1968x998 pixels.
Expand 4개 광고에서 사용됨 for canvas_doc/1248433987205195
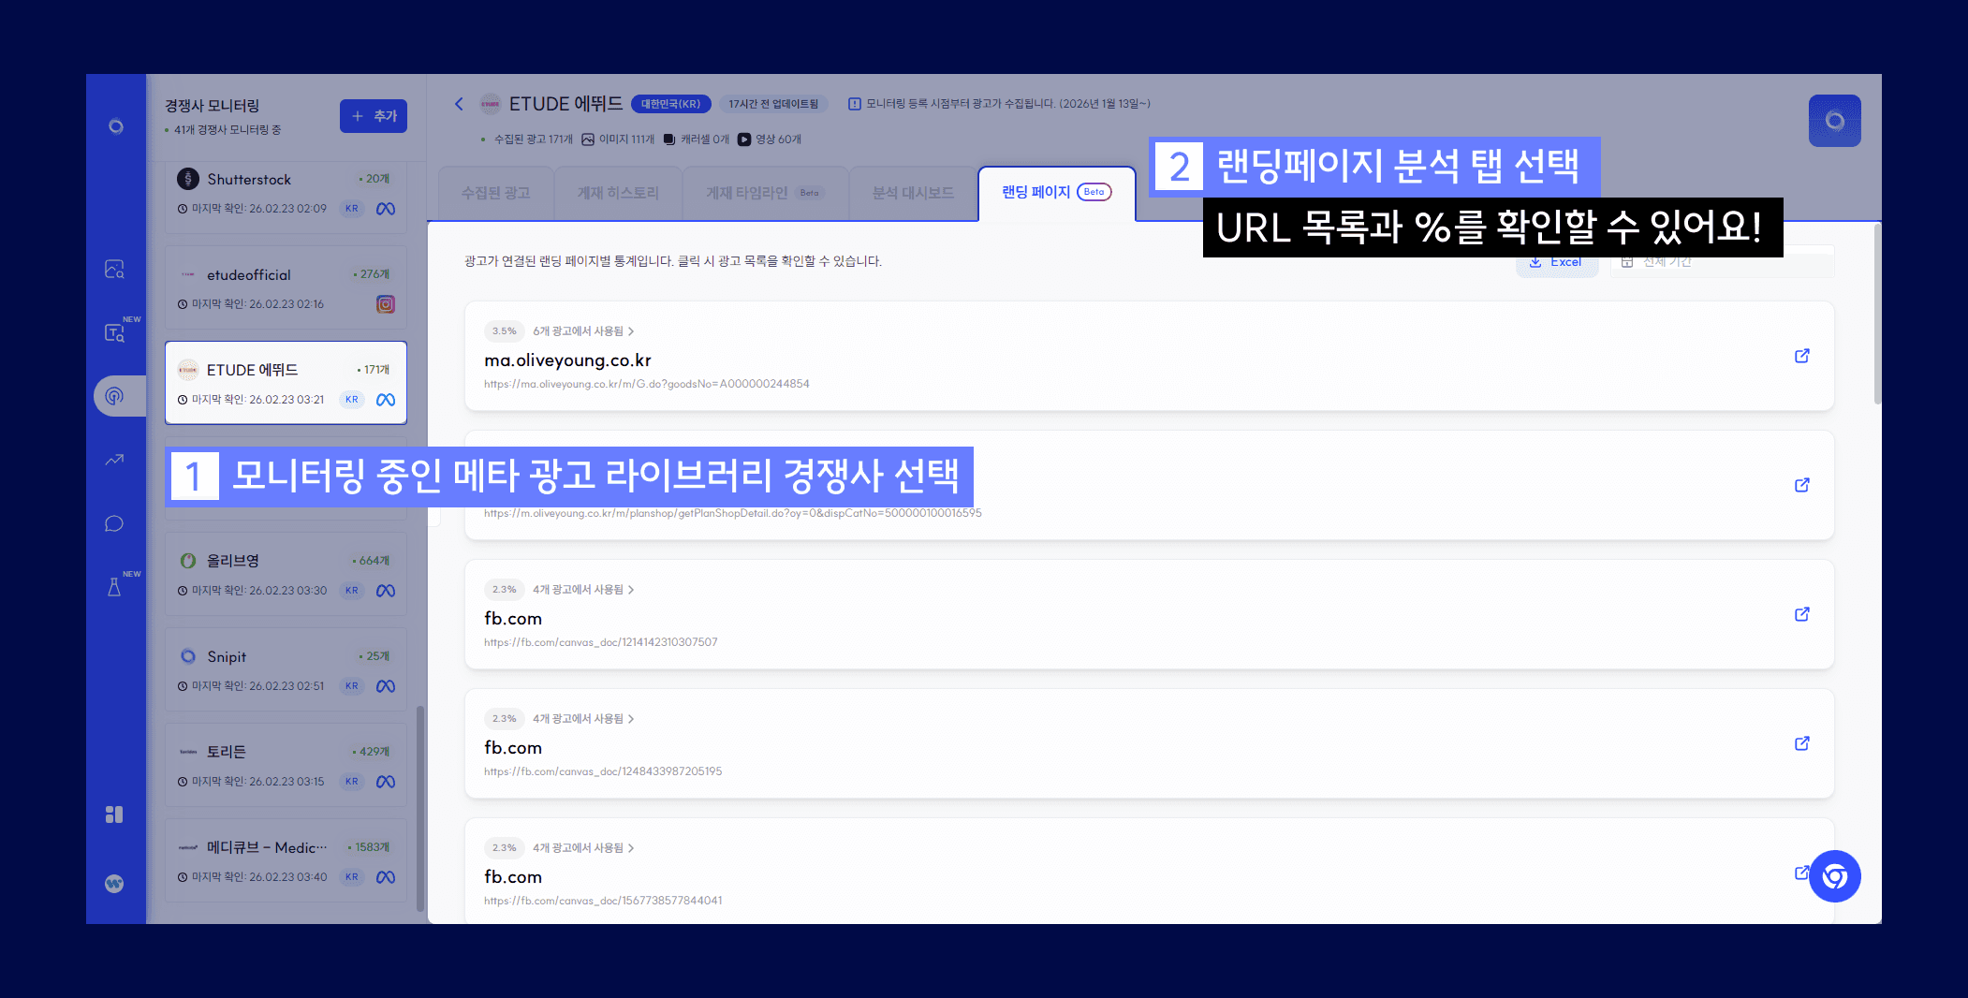tap(583, 719)
